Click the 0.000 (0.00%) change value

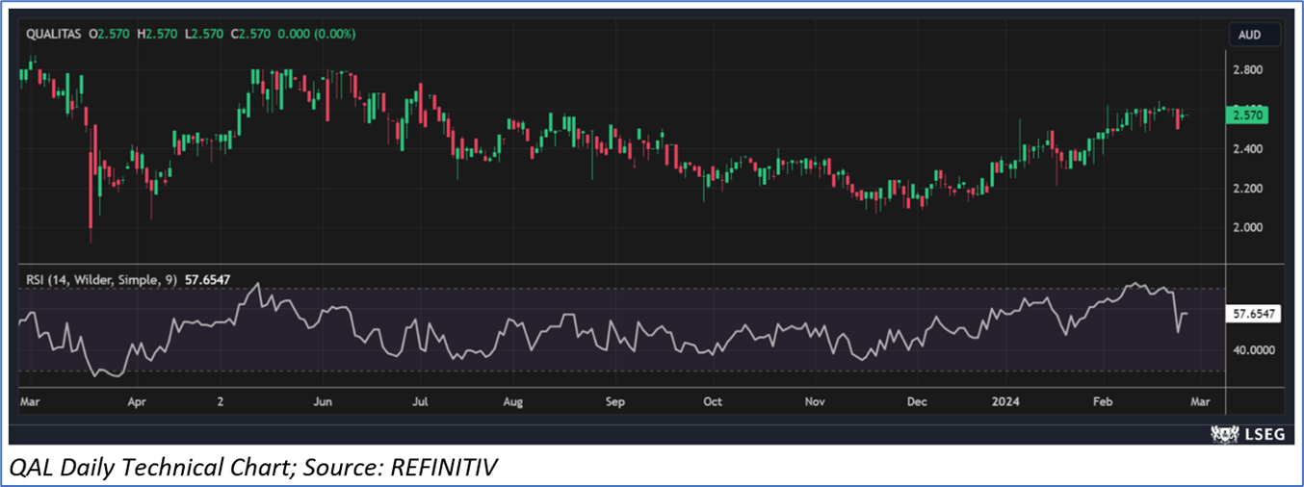click(317, 34)
